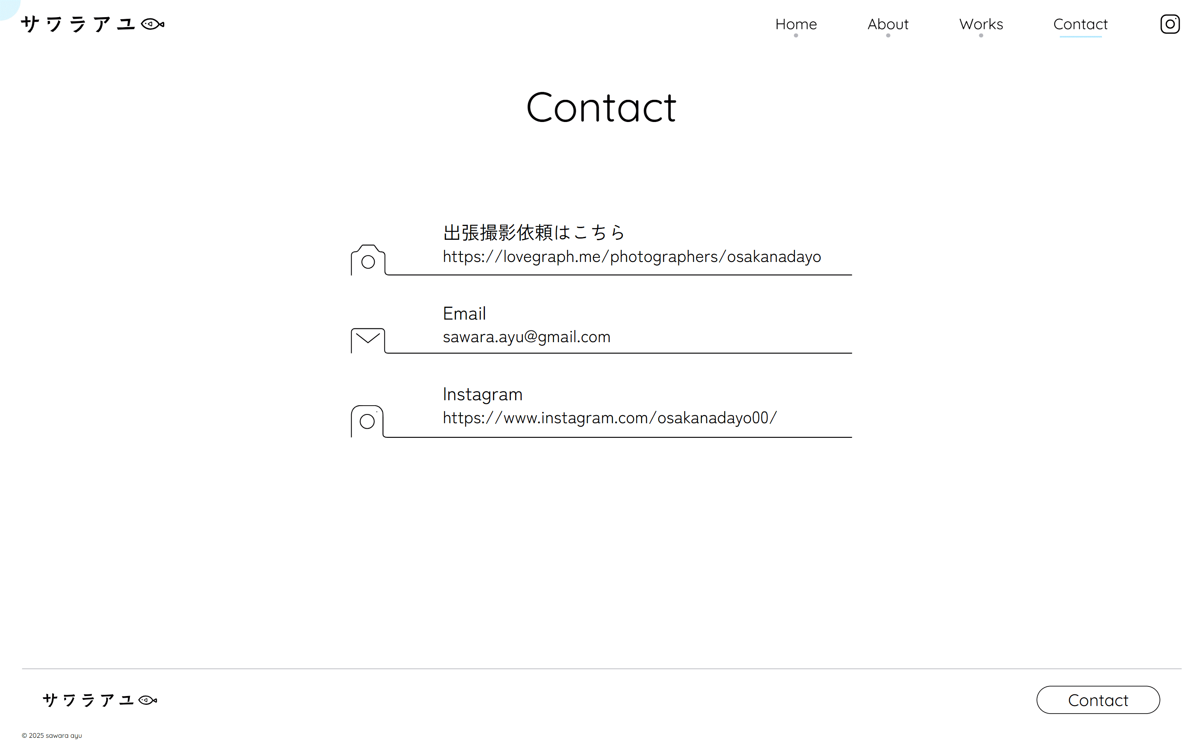Open the Home page from the navigation
The width and height of the screenshot is (1203, 752).
click(796, 24)
